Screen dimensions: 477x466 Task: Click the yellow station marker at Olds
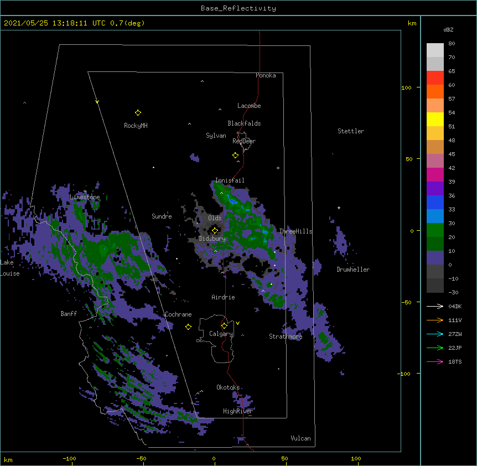[215, 230]
